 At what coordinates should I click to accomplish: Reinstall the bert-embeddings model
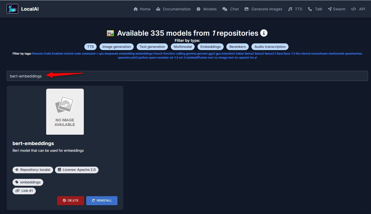coord(102,201)
